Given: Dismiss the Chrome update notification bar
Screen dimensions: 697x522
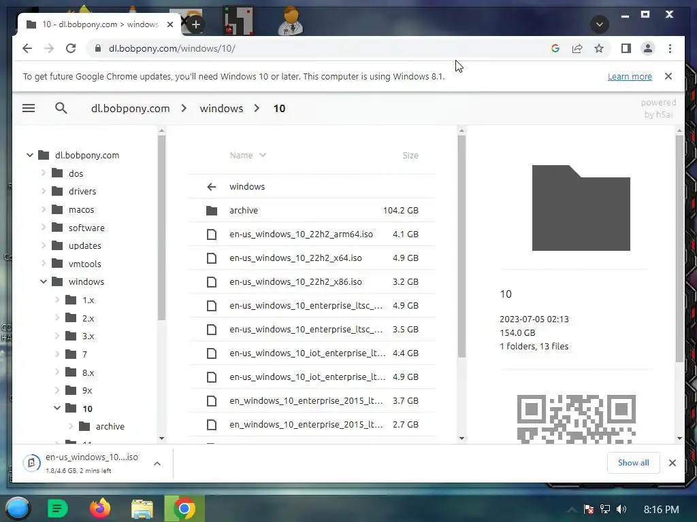Looking at the screenshot, I should (668, 76).
